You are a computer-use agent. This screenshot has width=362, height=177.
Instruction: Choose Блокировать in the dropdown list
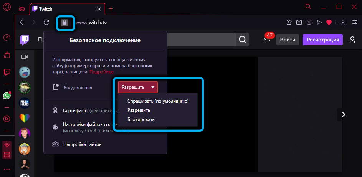tap(141, 119)
